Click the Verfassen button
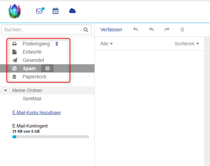 [111, 30]
